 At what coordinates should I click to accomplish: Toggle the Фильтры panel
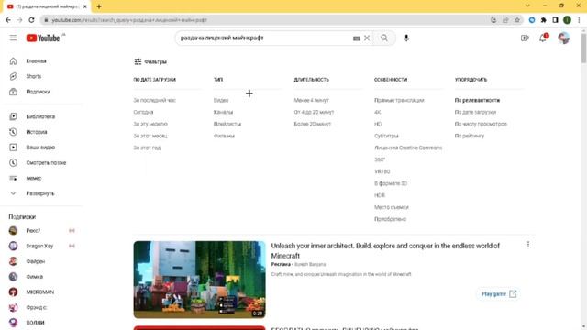(x=150, y=61)
